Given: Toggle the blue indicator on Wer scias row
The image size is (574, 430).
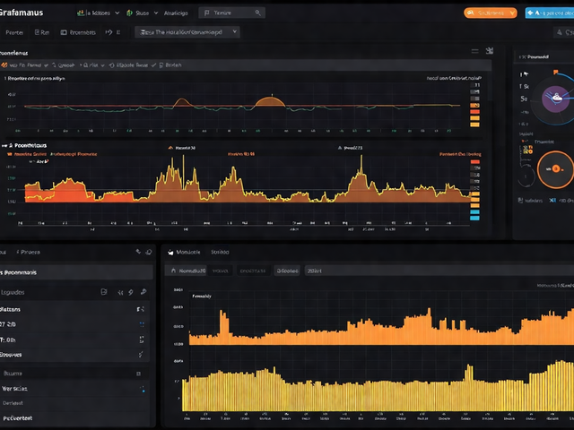Looking at the screenshot, I should point(143,389).
